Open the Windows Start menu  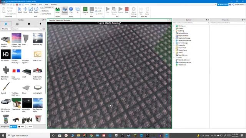[x=3, y=135]
